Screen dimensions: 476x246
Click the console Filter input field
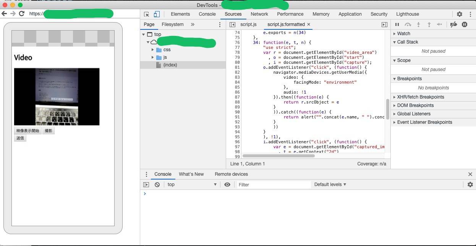[274, 184]
